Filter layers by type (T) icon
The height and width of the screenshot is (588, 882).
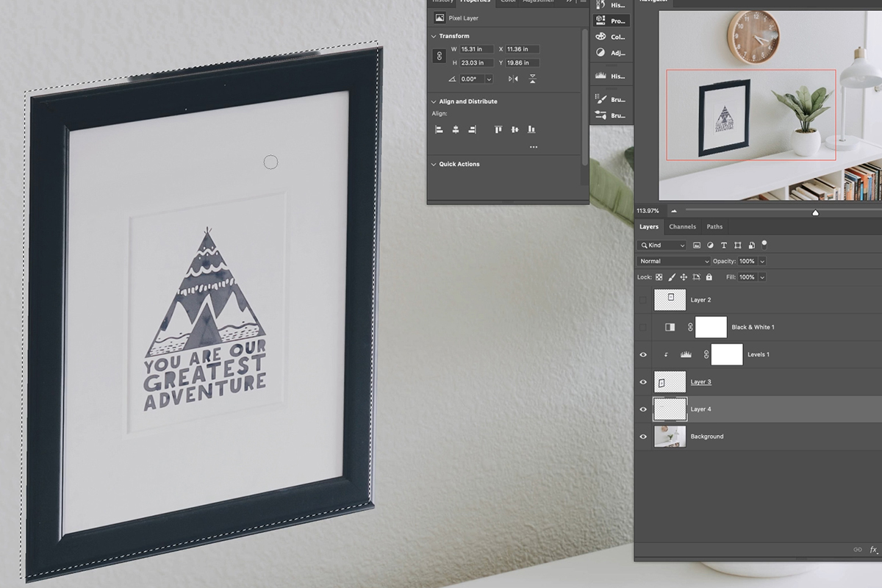click(724, 245)
